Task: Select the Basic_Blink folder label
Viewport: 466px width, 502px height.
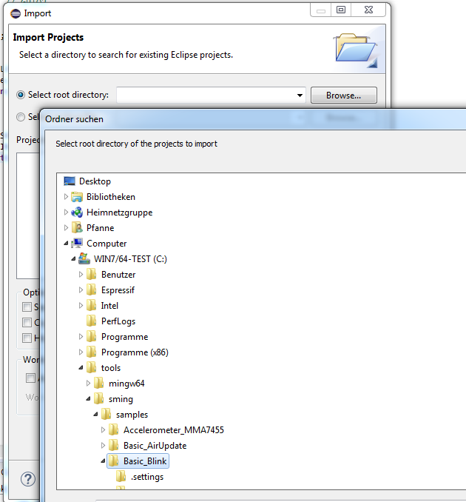Action: tap(145, 461)
